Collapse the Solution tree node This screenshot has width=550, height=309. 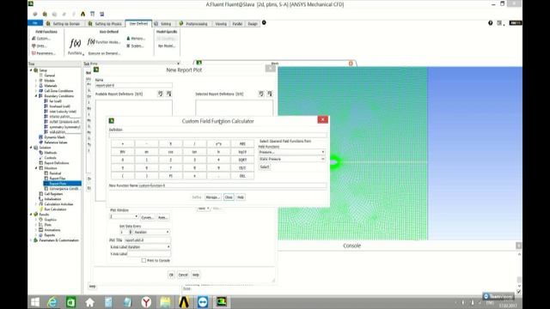(31, 148)
